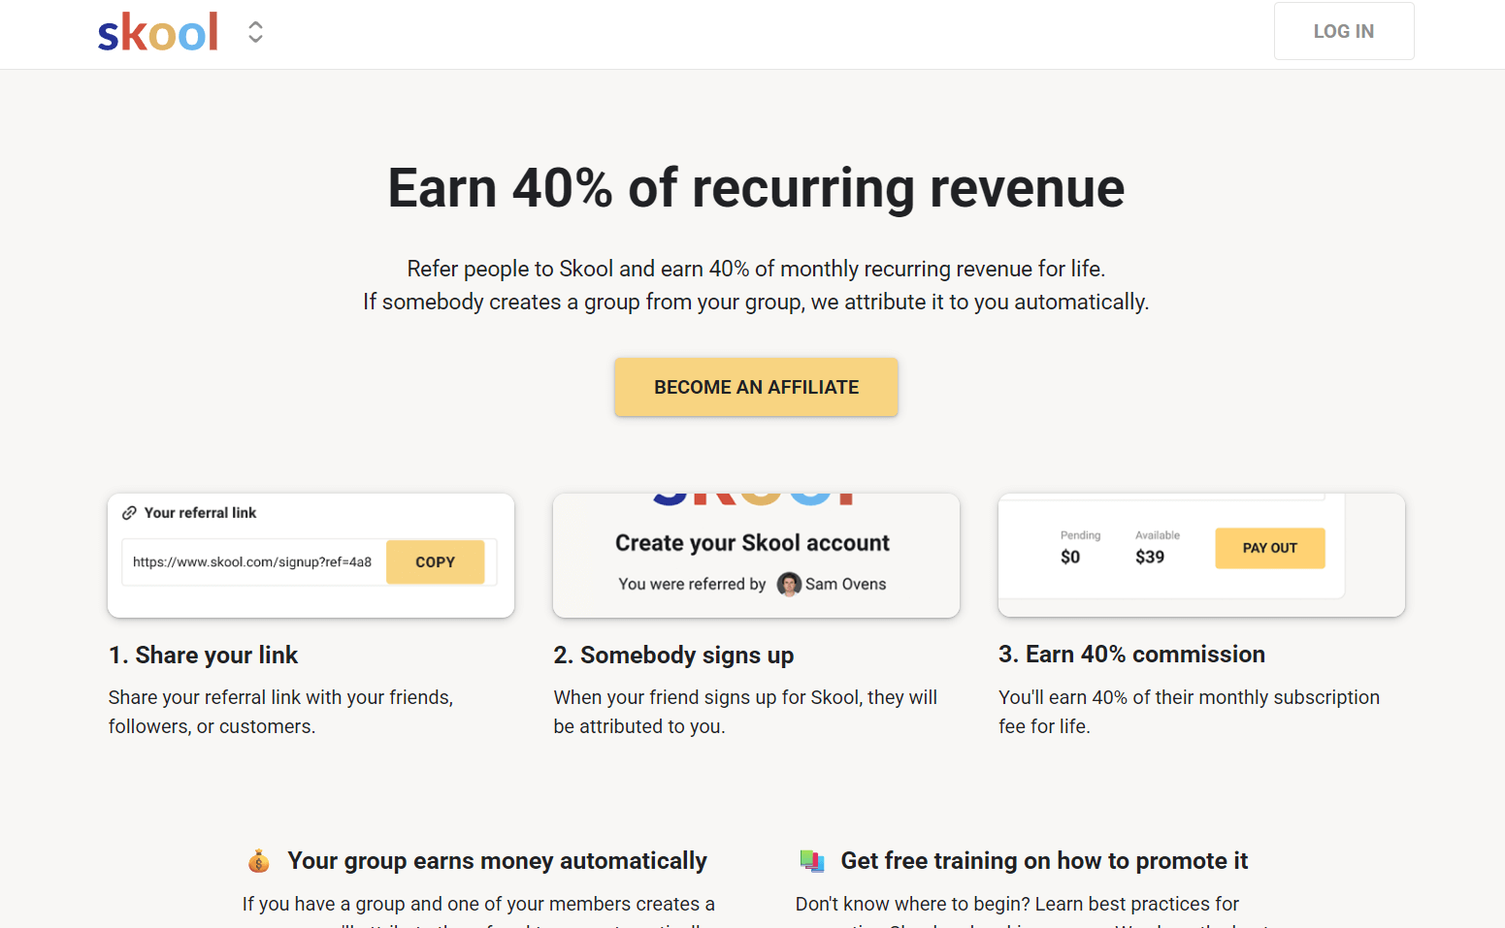Click the link icon beside Your referral link
Image resolution: width=1505 pixels, height=928 pixels.
pos(129,513)
